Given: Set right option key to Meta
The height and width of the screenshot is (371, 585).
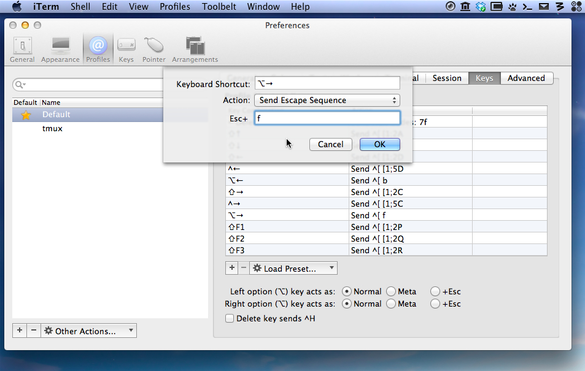Looking at the screenshot, I should pos(391,304).
